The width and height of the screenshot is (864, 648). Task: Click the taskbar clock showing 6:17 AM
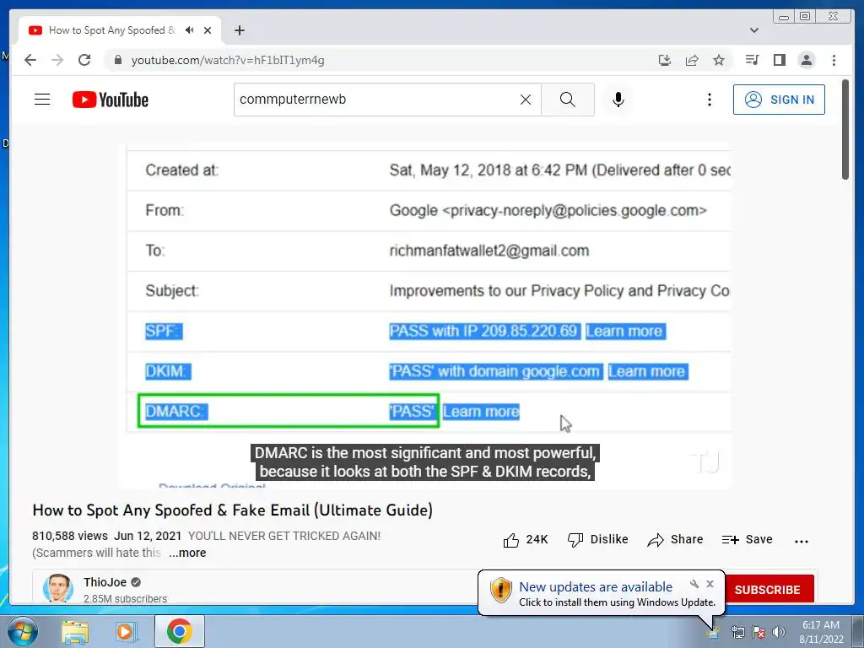click(x=821, y=632)
